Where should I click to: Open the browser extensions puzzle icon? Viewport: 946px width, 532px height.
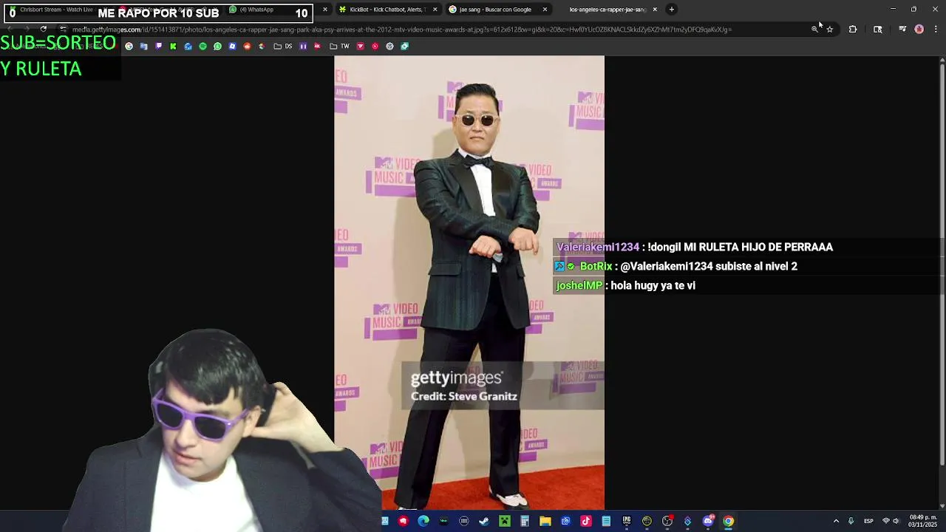click(853, 30)
